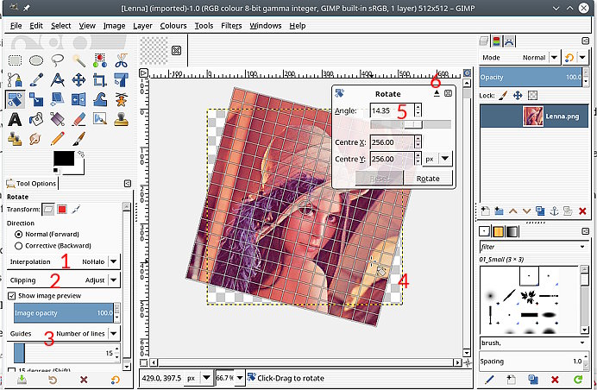Select Corrective (Backward) direction

(x=19, y=245)
